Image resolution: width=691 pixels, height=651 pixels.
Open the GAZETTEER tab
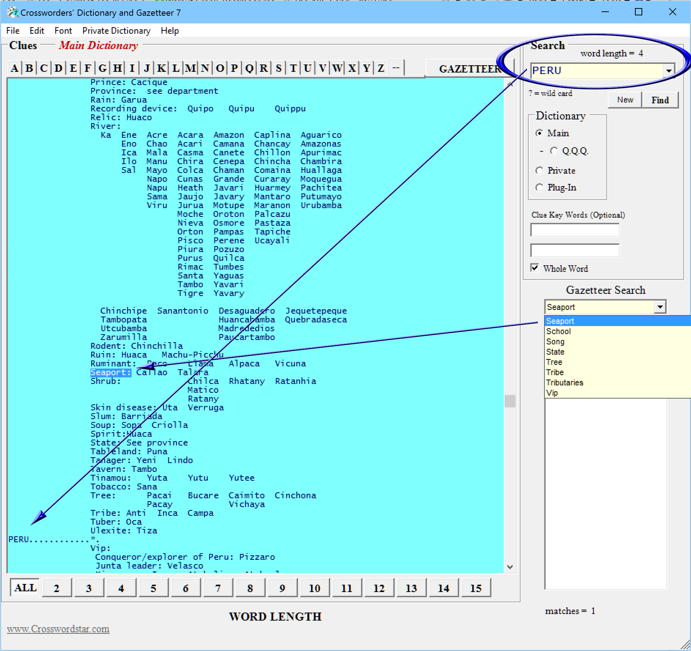coord(470,69)
